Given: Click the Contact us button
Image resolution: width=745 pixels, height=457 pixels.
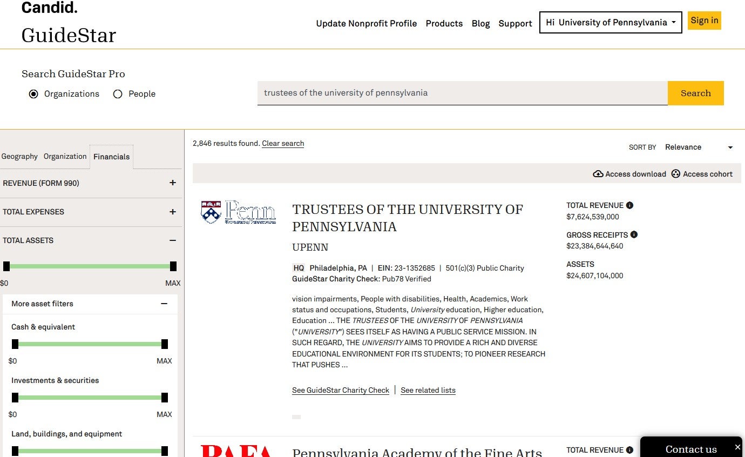Looking at the screenshot, I should click(691, 449).
